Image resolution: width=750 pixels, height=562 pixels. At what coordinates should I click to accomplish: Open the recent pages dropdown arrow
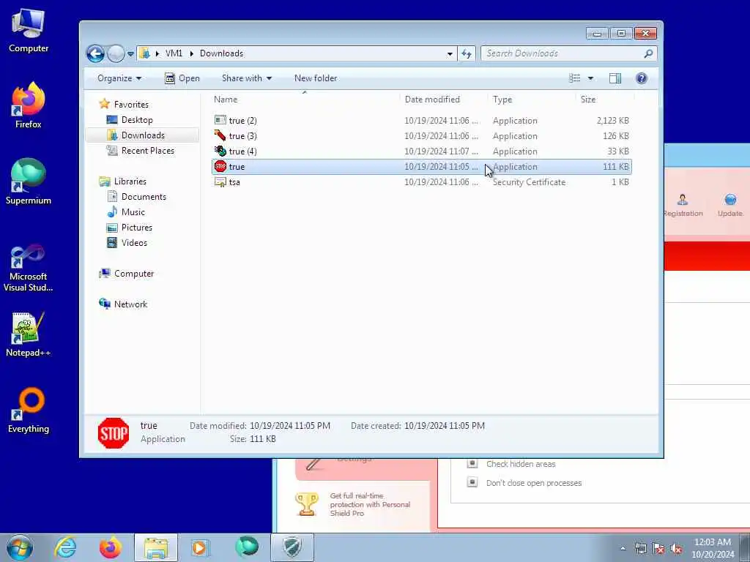pos(130,54)
